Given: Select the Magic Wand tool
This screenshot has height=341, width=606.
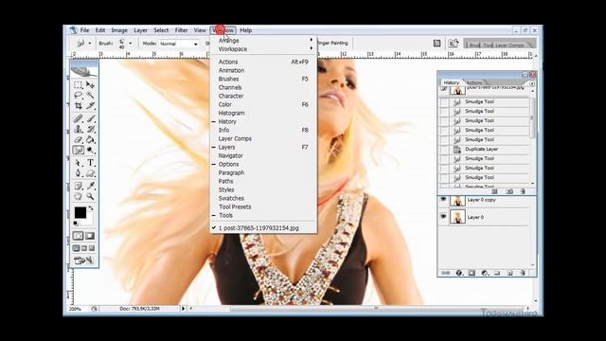Looking at the screenshot, I should click(x=91, y=95).
